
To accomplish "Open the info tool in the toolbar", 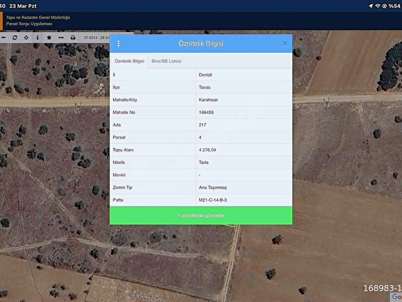I will (x=38, y=38).
